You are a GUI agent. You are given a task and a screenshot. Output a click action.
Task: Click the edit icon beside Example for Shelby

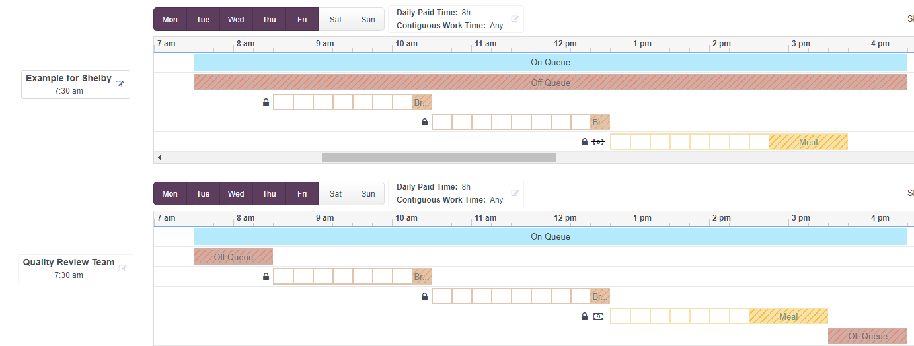[120, 84]
